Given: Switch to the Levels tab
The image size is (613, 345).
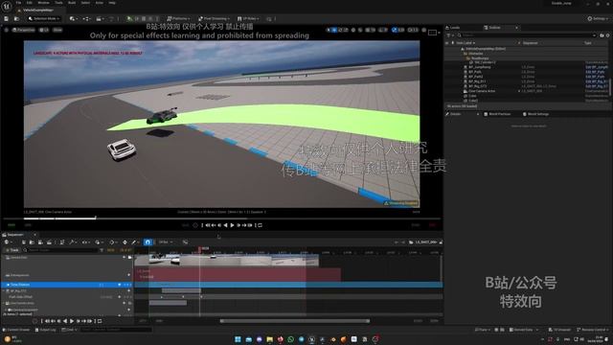Looking at the screenshot, I should click(x=453, y=28).
